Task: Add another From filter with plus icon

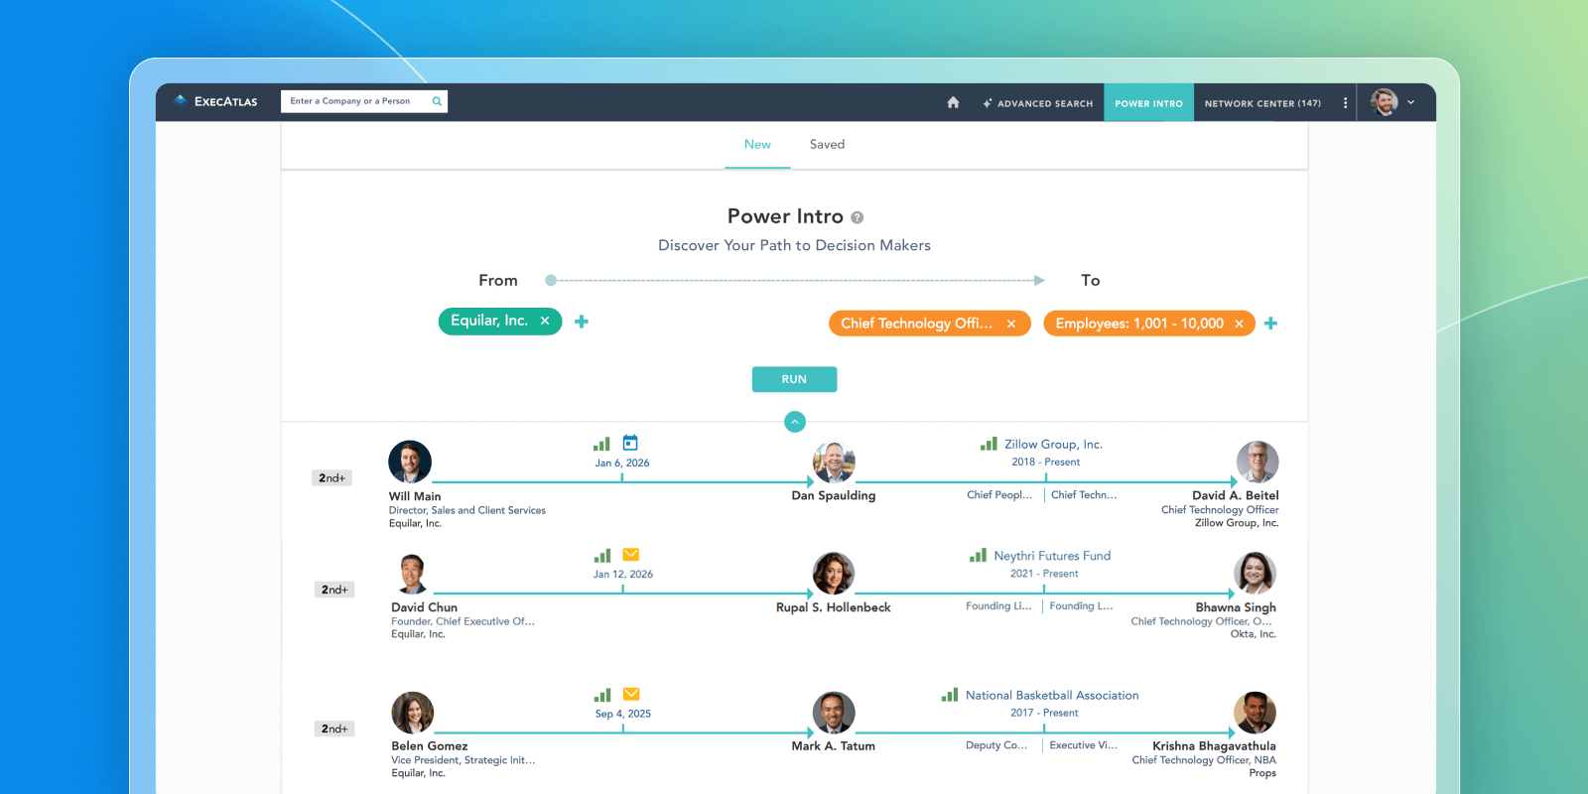Action: click(582, 322)
